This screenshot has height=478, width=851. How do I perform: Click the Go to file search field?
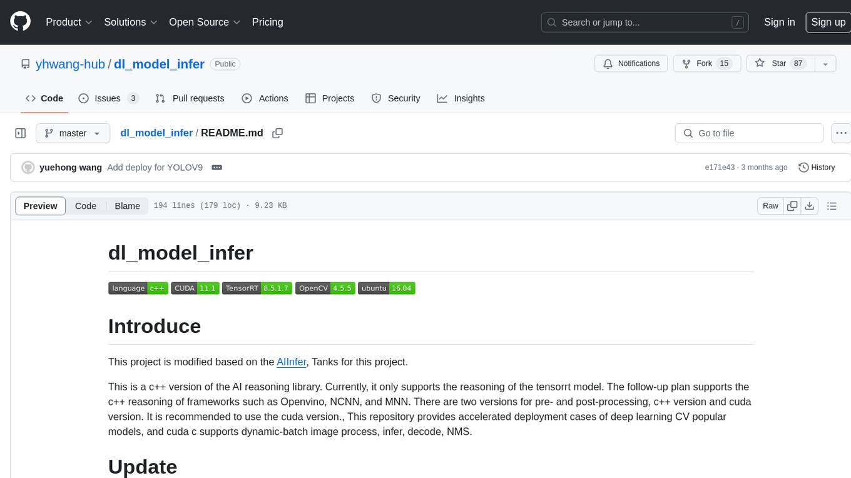tap(749, 133)
